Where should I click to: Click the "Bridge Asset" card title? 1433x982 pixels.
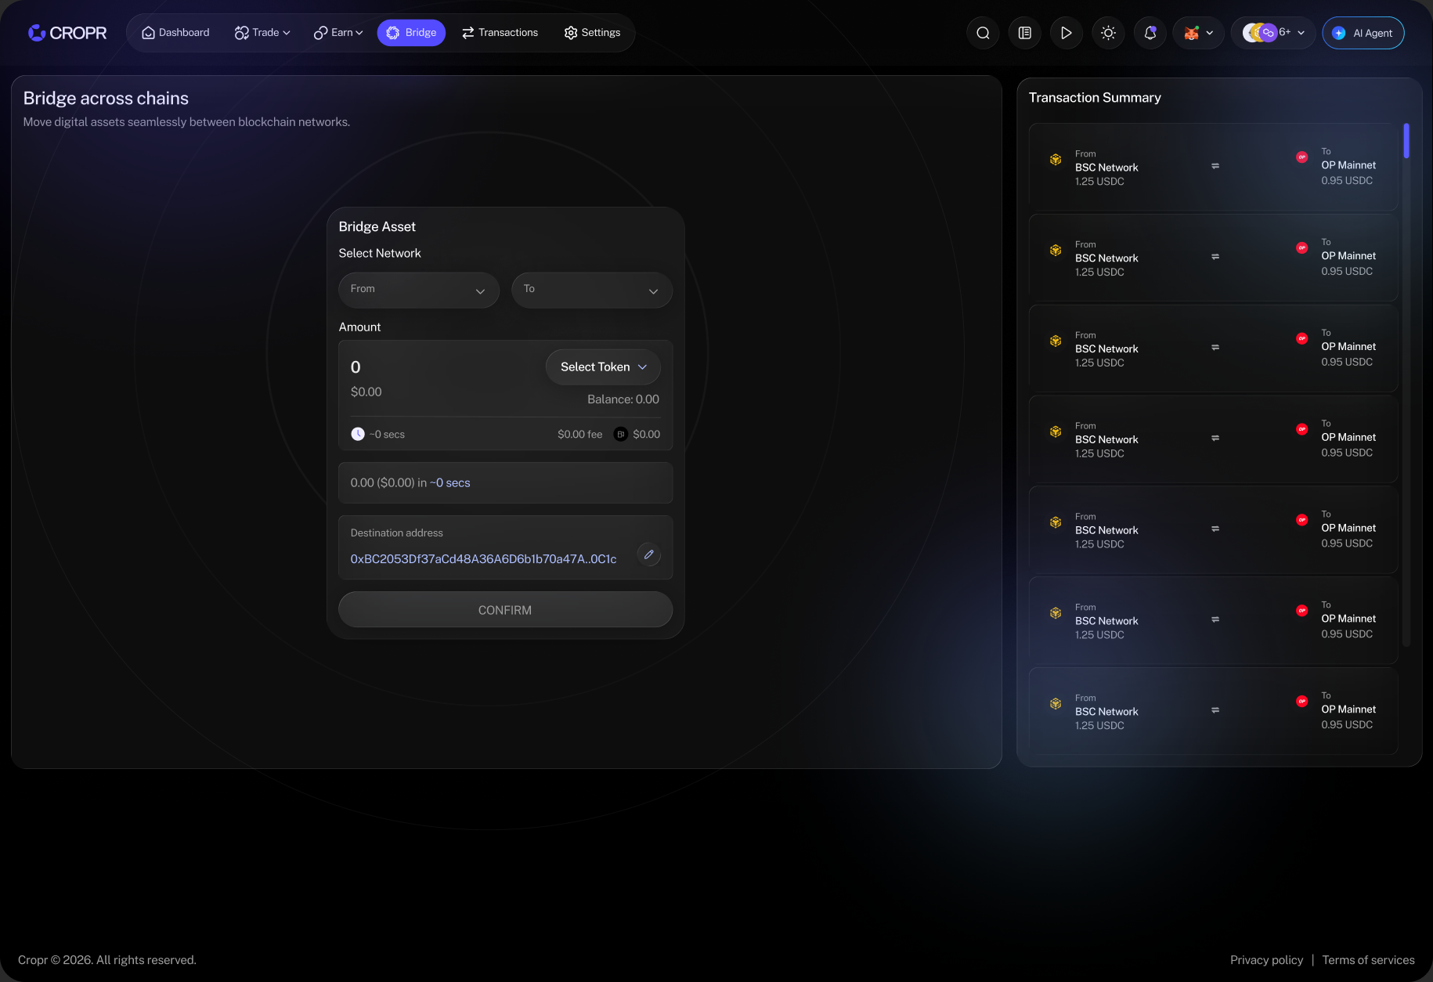coord(377,227)
